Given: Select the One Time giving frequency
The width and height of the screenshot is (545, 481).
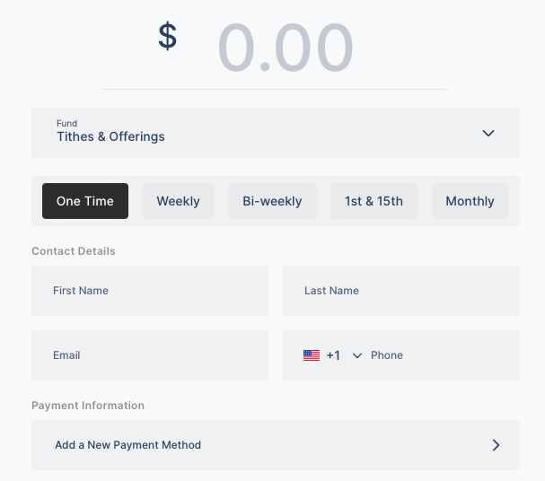Looking at the screenshot, I should coord(85,201).
